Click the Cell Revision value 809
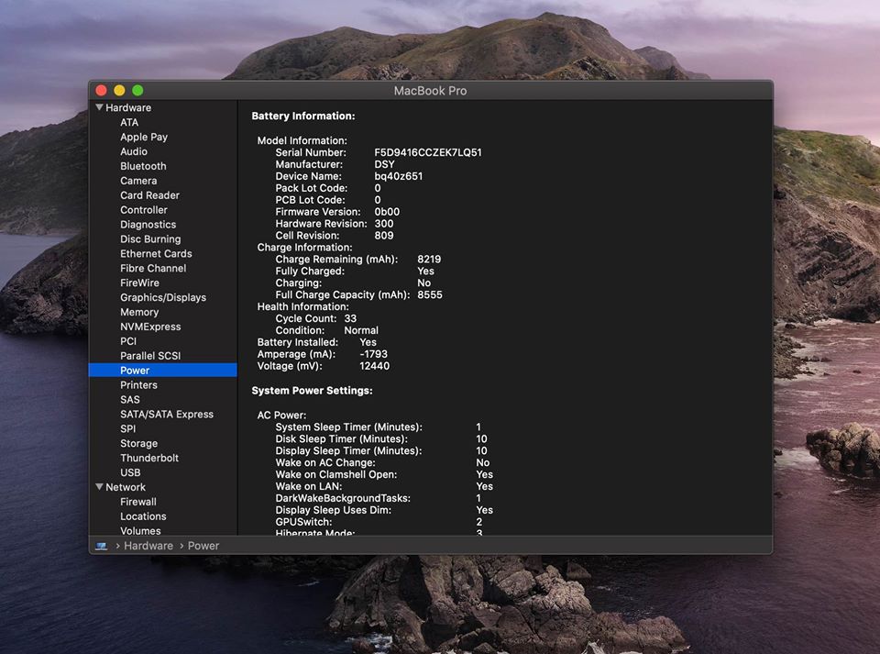The width and height of the screenshot is (880, 654). (x=384, y=236)
